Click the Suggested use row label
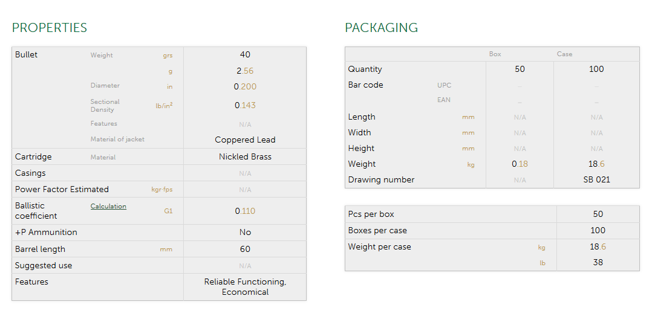The image size is (655, 322). 44,265
